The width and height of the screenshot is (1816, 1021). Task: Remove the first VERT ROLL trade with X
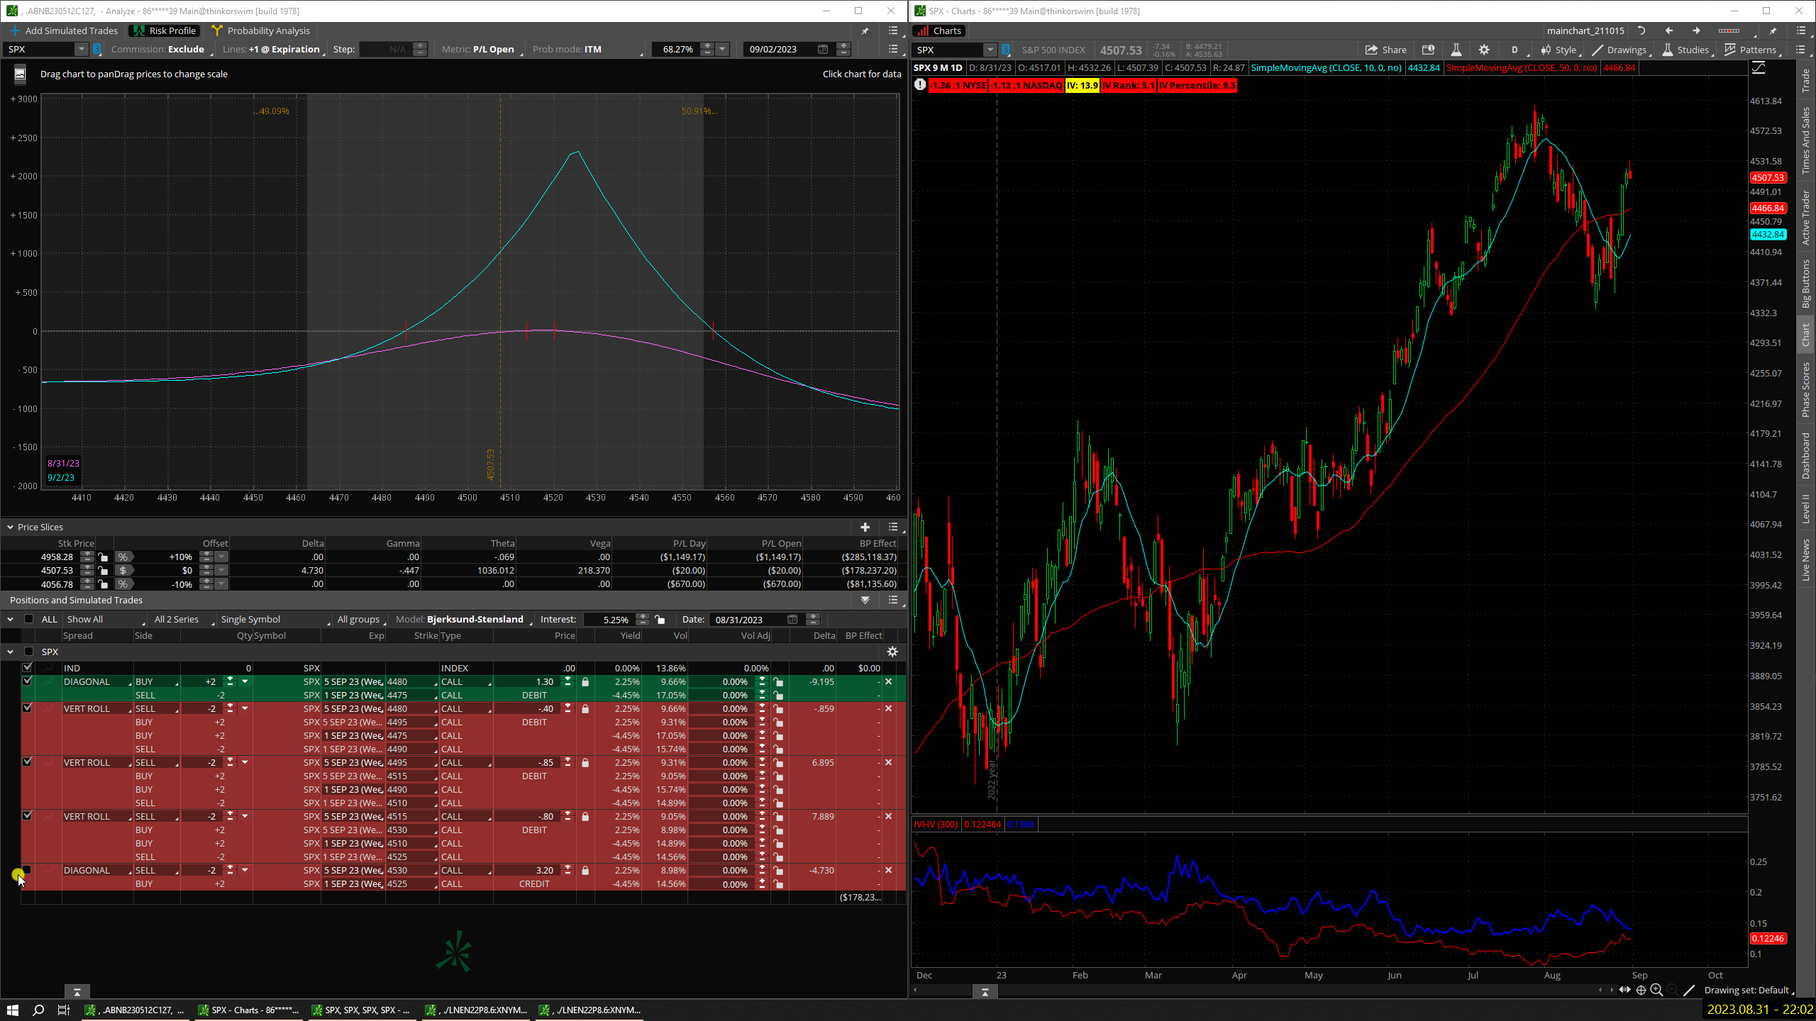[x=888, y=708]
